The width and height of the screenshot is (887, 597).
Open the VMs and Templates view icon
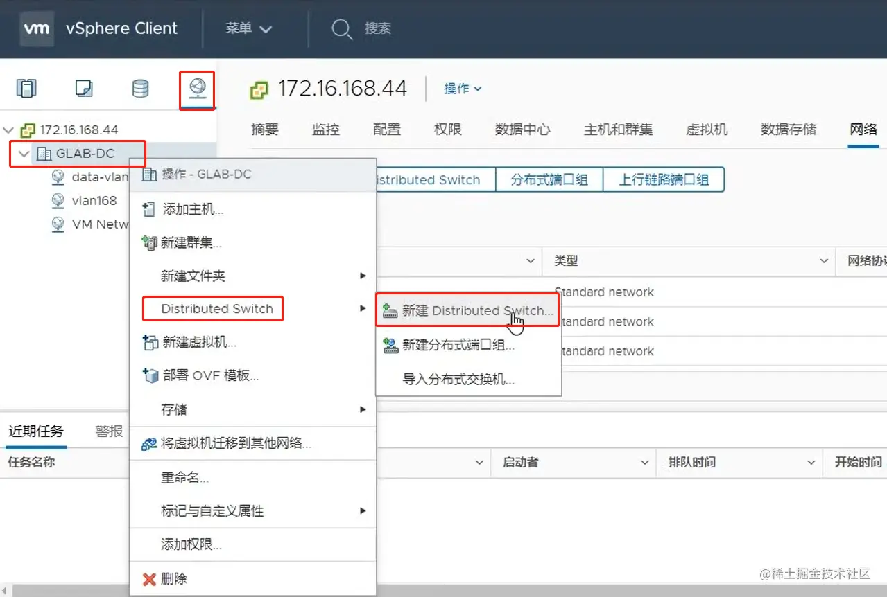[83, 89]
